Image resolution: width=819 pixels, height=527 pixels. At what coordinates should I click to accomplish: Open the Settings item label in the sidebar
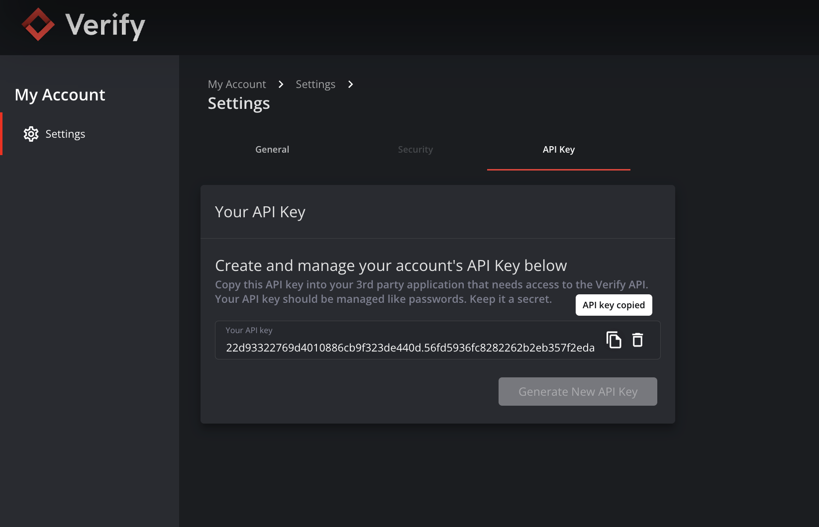pos(65,134)
